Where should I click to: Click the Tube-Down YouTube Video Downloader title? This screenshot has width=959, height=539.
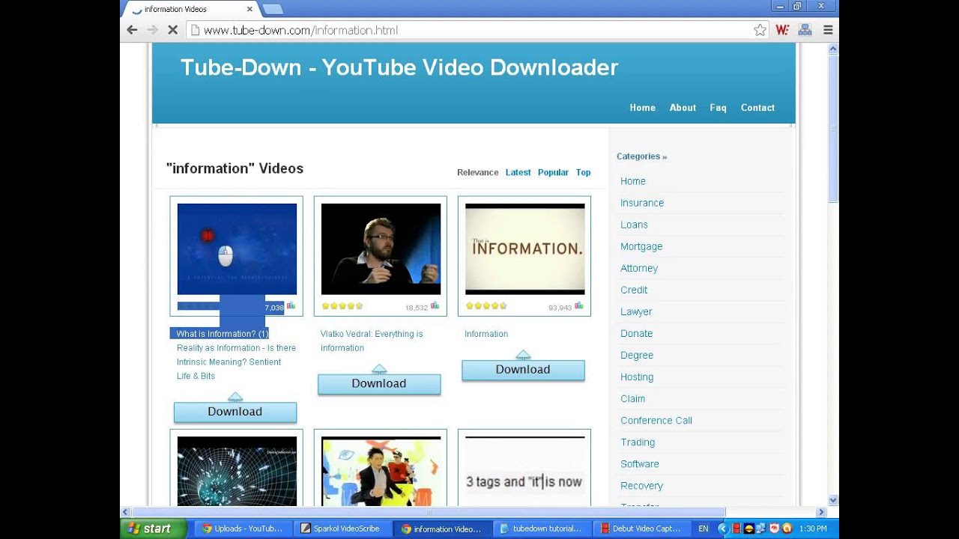click(399, 67)
